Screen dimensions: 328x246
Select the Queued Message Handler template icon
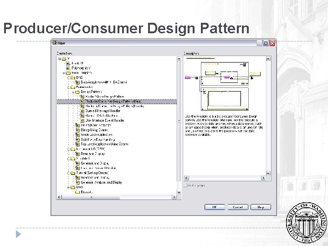[82, 111]
